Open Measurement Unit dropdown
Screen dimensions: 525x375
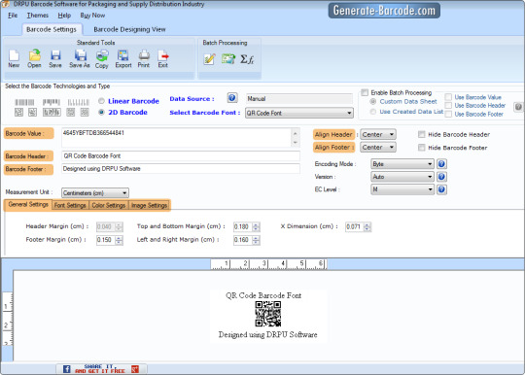(95, 193)
